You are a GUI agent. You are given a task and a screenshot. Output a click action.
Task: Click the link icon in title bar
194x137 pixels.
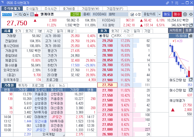click(x=167, y=3)
